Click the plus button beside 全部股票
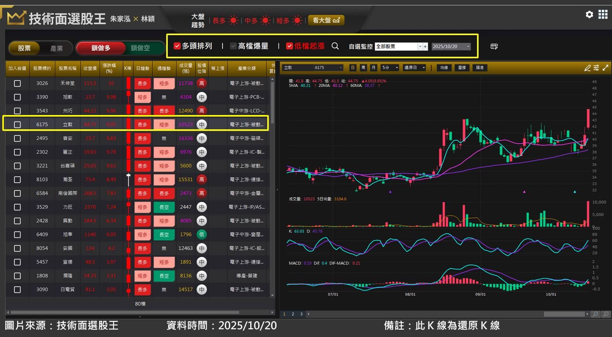Image resolution: width=612 pixels, height=337 pixels. [x=425, y=47]
